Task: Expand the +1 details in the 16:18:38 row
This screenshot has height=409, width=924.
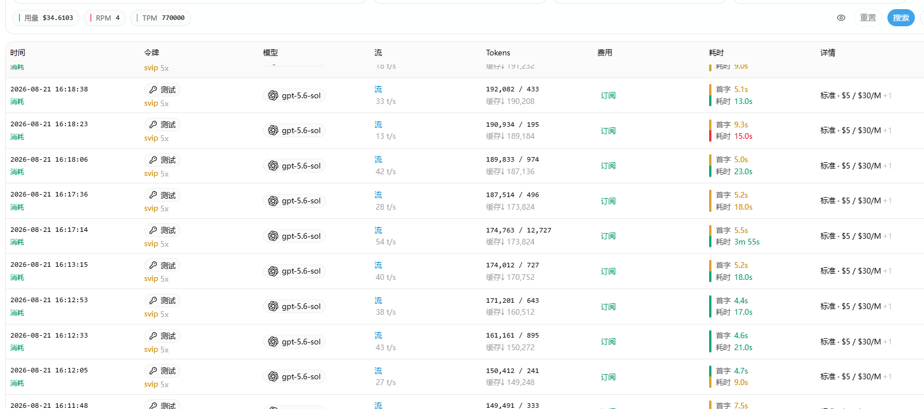Action: [x=887, y=95]
